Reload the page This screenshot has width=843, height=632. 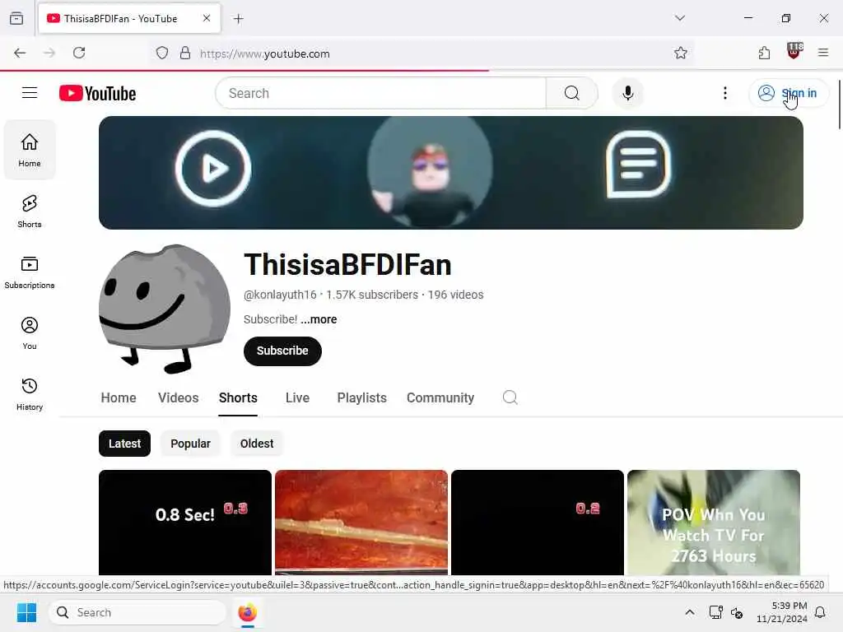79,53
